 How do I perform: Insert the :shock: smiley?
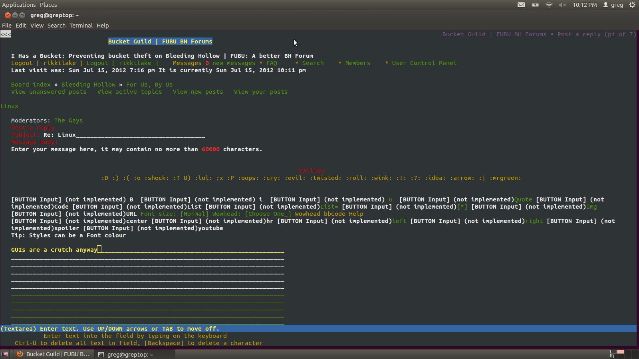pyautogui.click(x=157, y=178)
